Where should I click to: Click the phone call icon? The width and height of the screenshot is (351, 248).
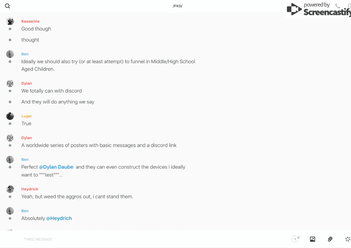338,6
